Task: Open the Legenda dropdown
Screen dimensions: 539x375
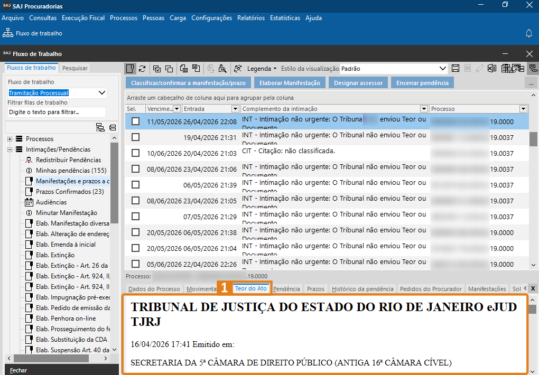Action: [x=262, y=69]
